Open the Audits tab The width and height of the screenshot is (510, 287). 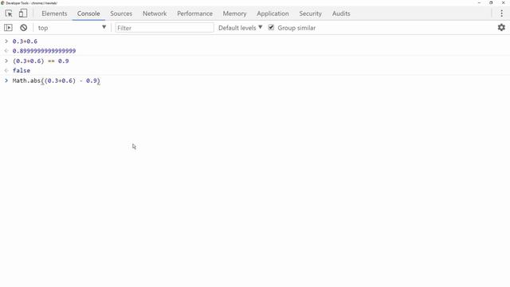coord(341,14)
